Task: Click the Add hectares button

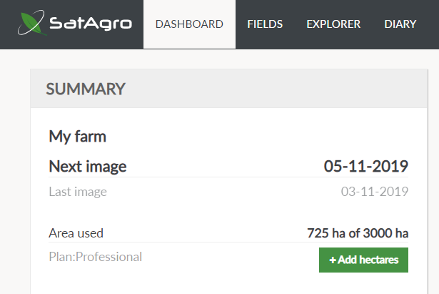Action: click(363, 260)
